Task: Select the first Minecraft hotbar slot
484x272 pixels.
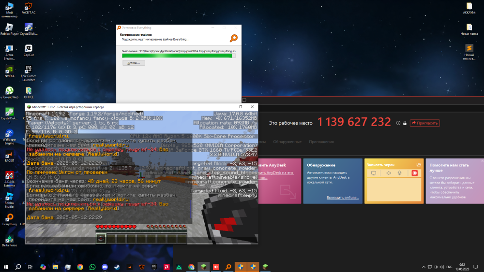Action: pos(101,239)
